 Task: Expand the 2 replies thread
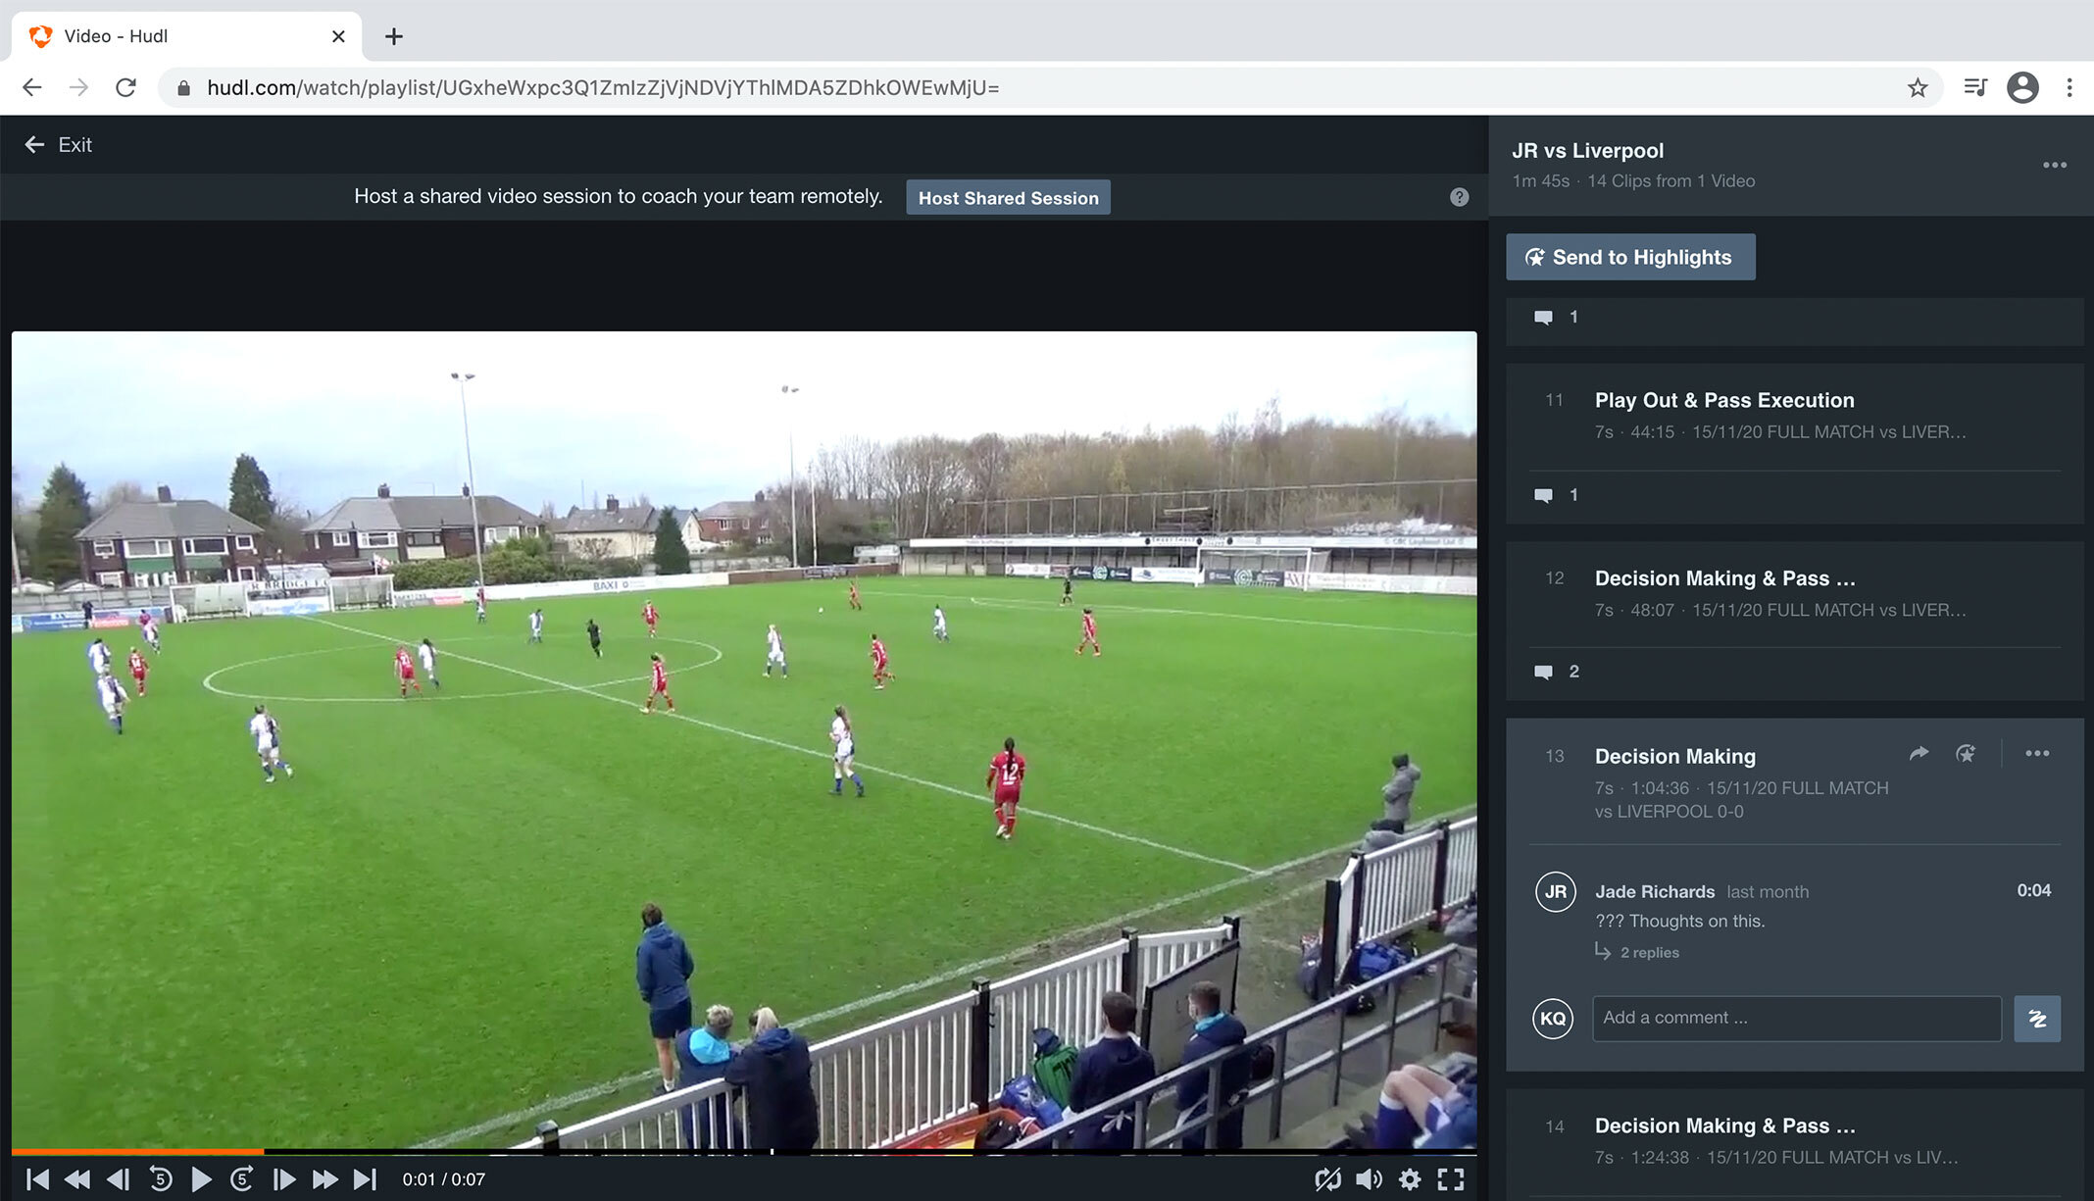click(x=1649, y=953)
